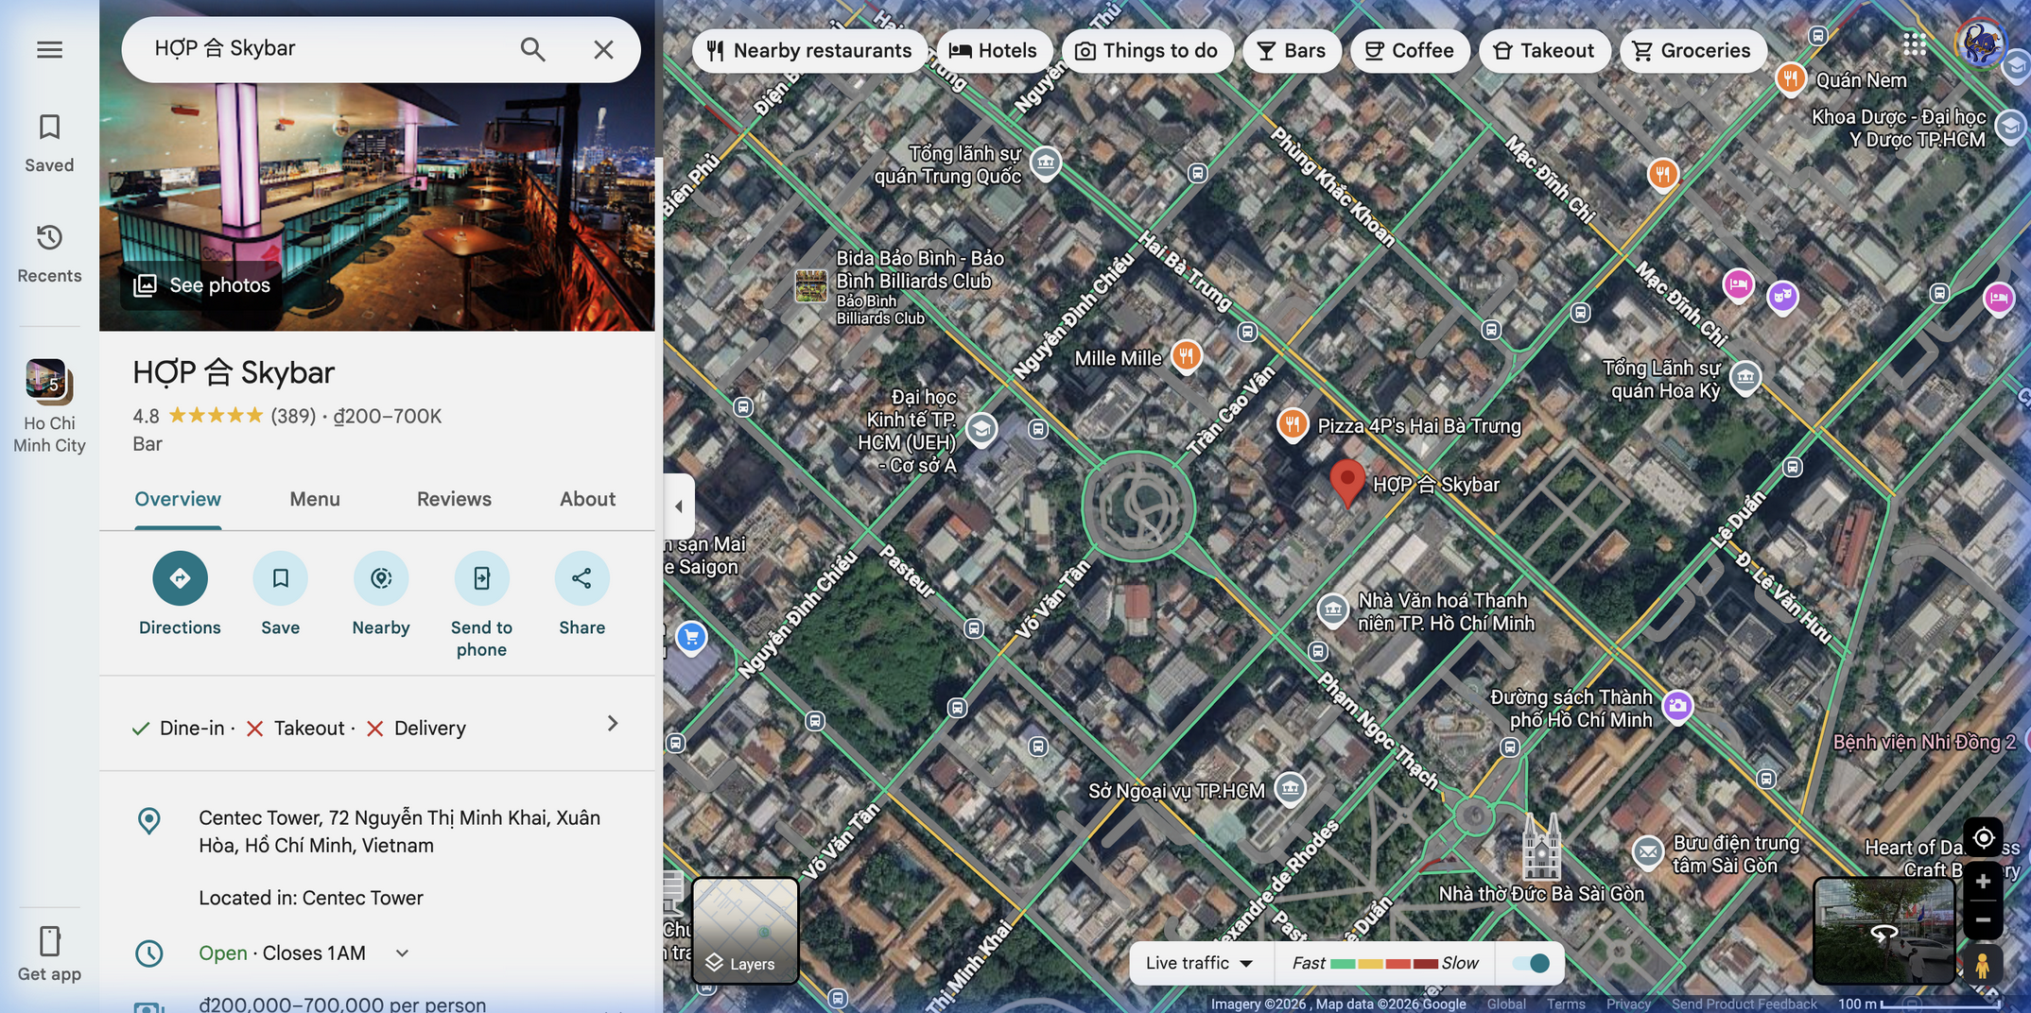Click the search magnifier icon
2031x1013 pixels.
(532, 49)
